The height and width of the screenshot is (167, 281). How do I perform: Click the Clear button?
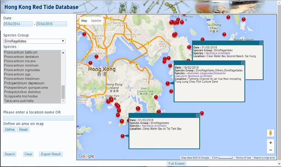pyautogui.click(x=28, y=154)
